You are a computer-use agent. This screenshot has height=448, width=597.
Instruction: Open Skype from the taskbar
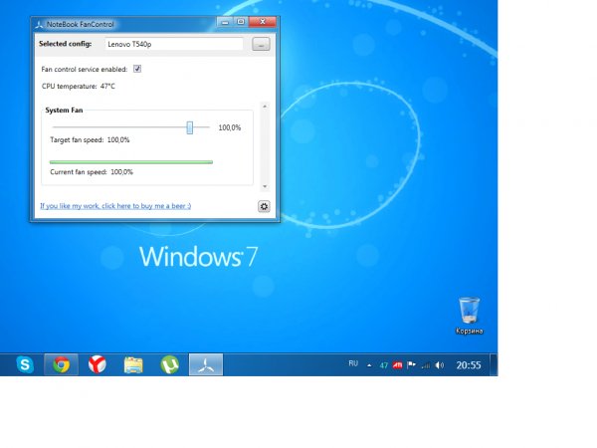point(25,364)
